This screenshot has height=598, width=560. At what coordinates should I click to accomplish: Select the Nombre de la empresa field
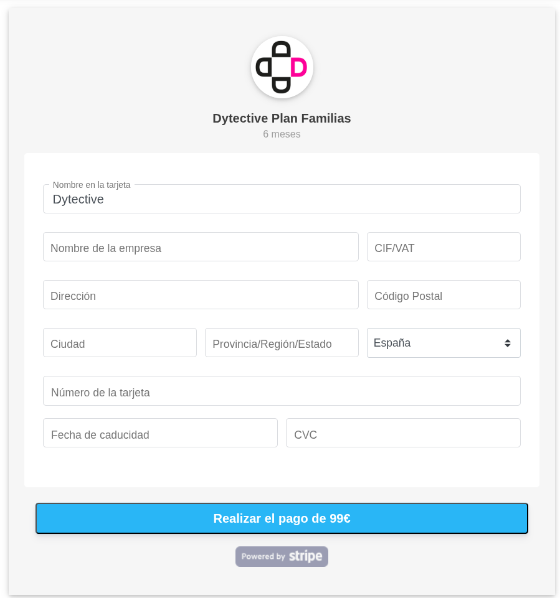point(201,248)
